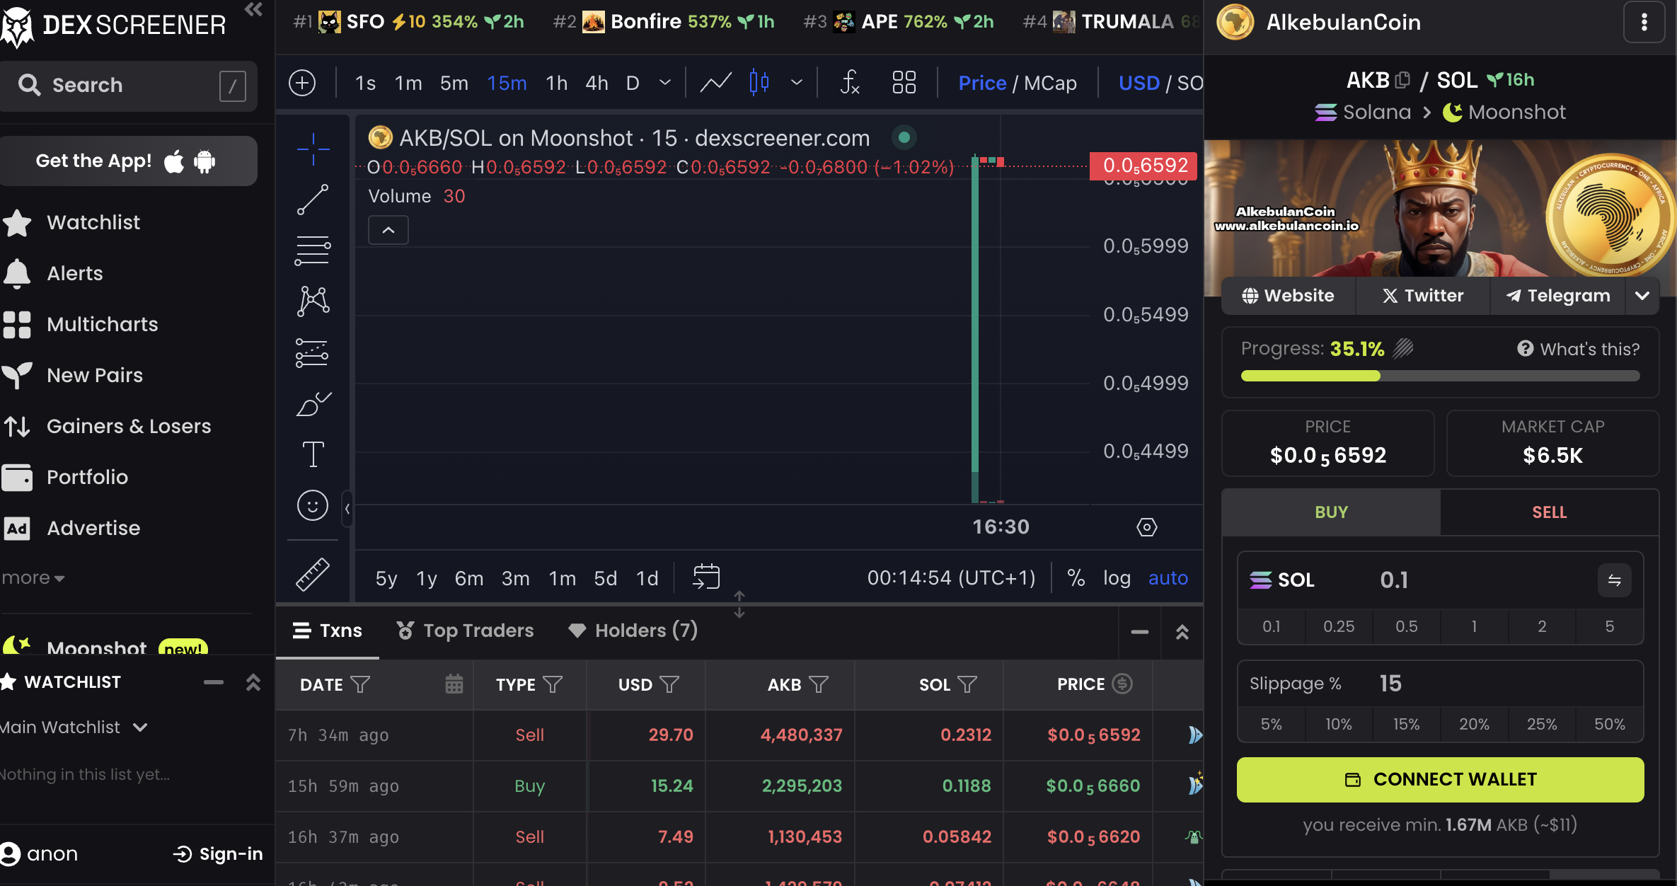The height and width of the screenshot is (886, 1677).
Task: Open the Twitter link
Action: tap(1423, 296)
